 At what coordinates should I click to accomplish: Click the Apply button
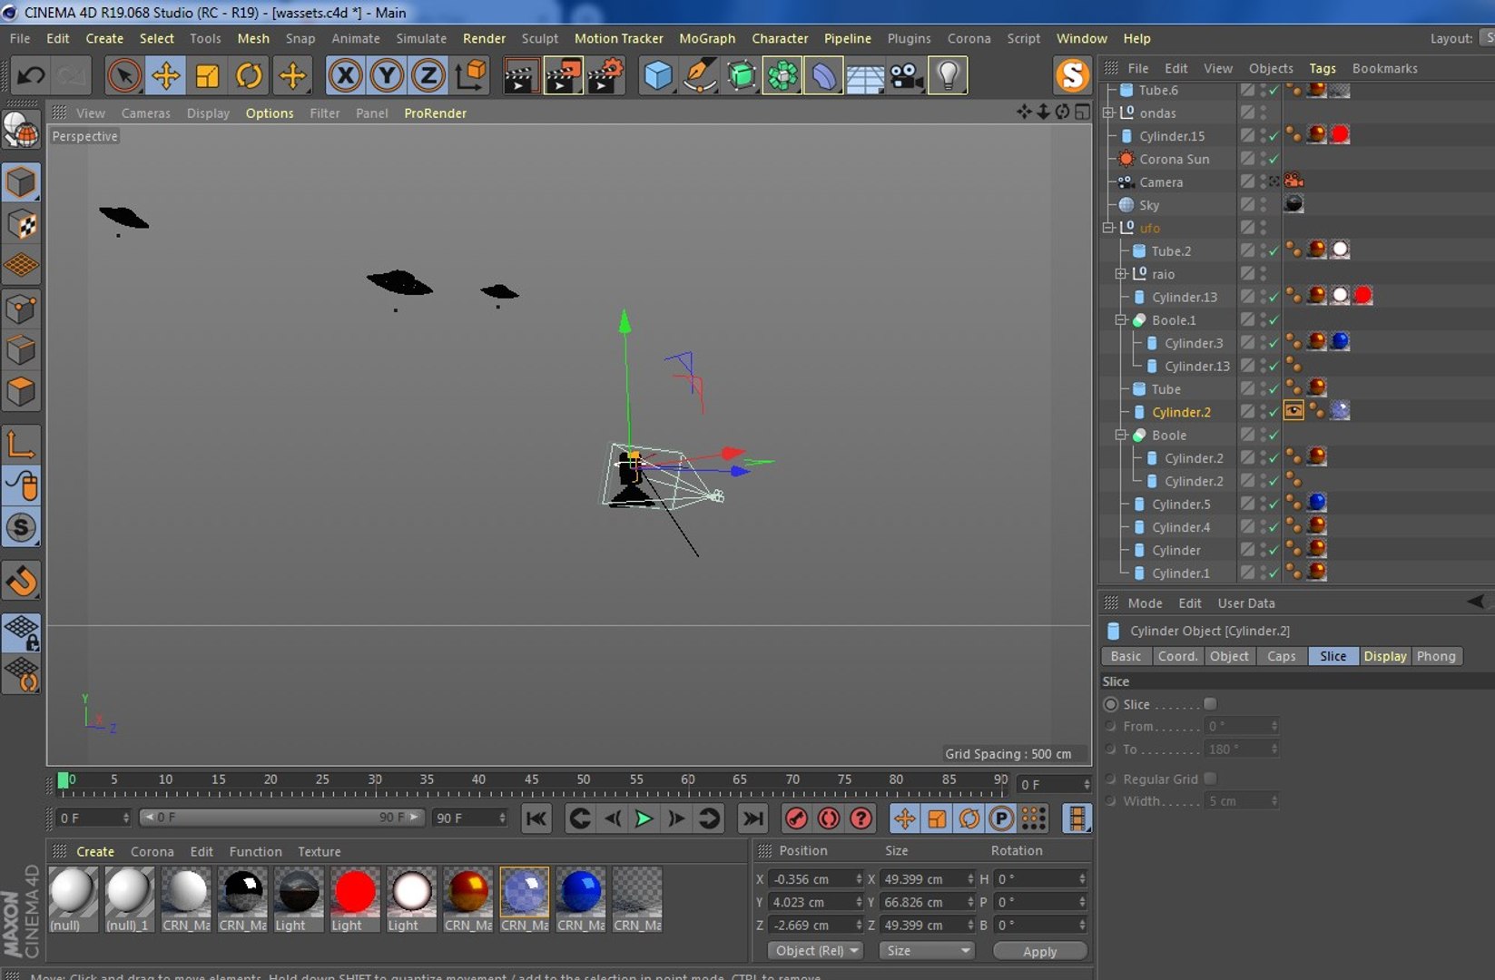(x=1039, y=951)
